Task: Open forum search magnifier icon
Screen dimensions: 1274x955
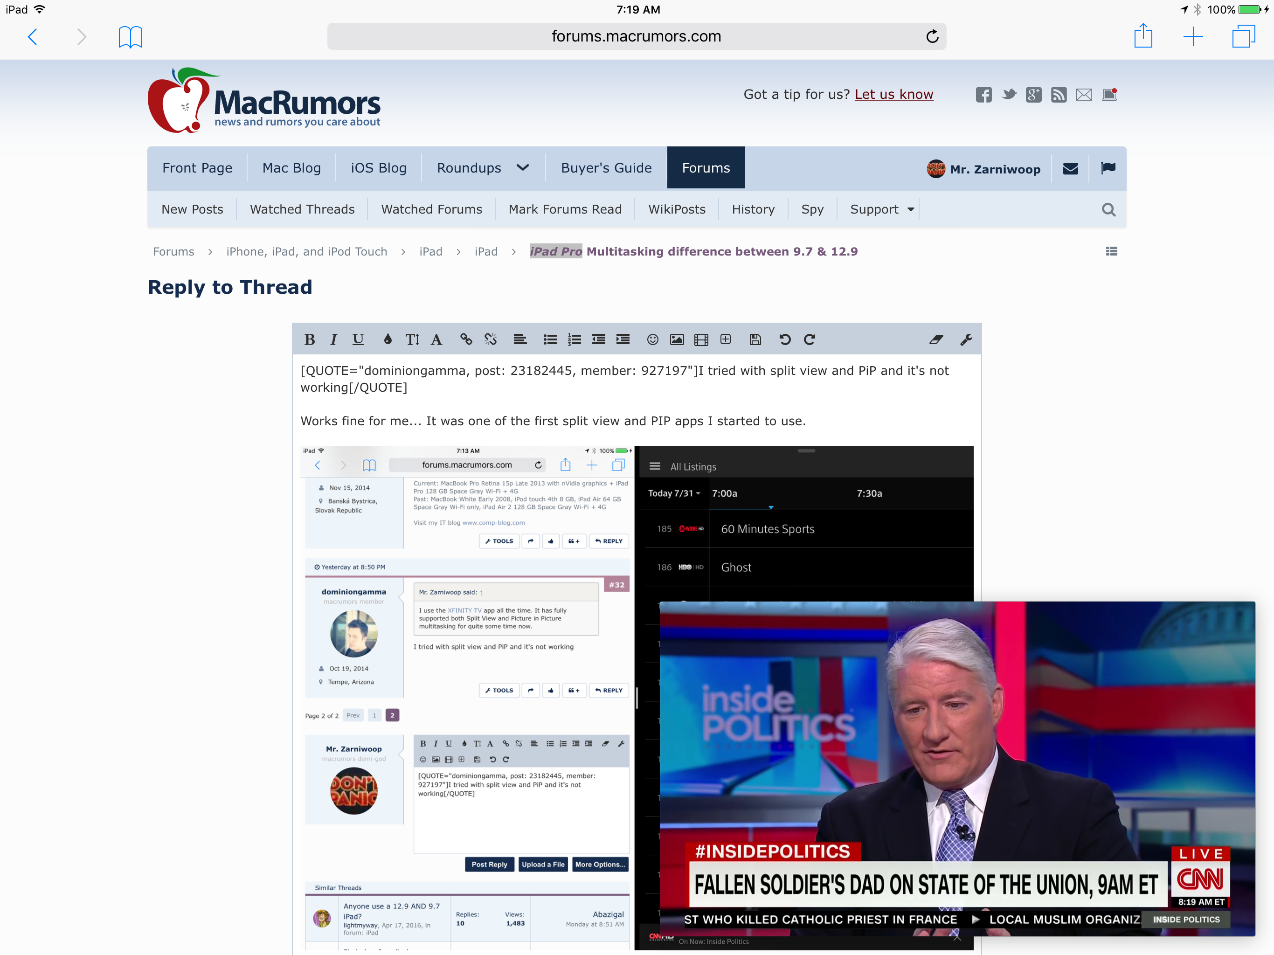Action: point(1109,210)
